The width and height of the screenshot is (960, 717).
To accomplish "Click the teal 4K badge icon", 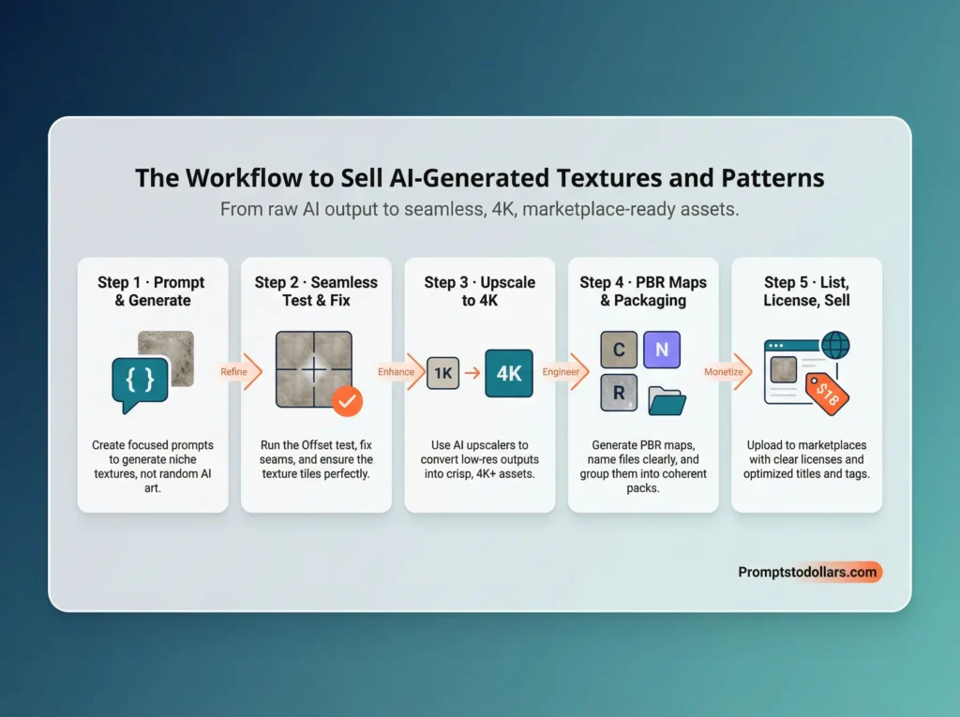I will click(x=508, y=372).
